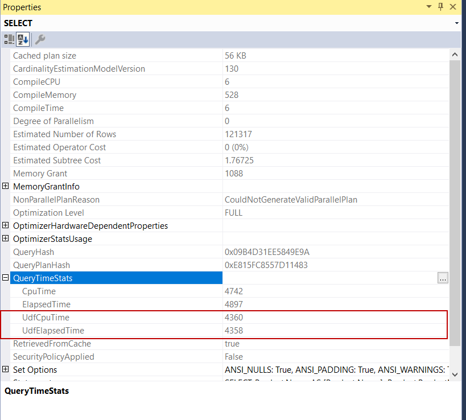Click the RetrievedFromCache value true
The height and width of the screenshot is (420, 466).
point(232,343)
